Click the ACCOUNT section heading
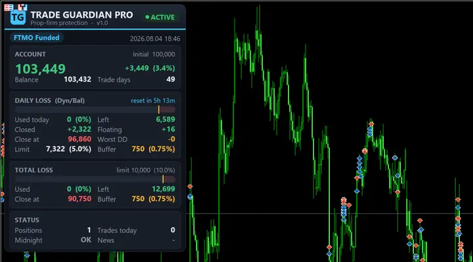 click(30, 55)
